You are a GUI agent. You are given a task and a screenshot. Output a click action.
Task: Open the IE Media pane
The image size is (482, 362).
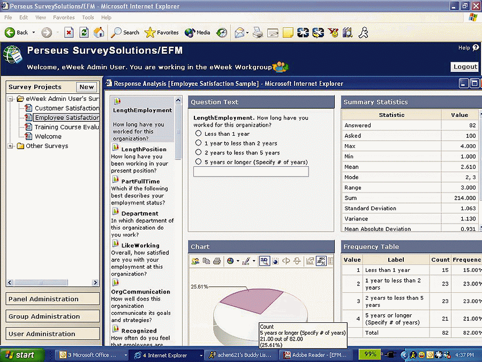pyautogui.click(x=197, y=32)
